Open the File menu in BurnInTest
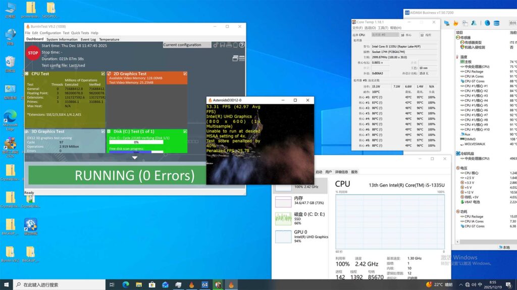 point(28,33)
